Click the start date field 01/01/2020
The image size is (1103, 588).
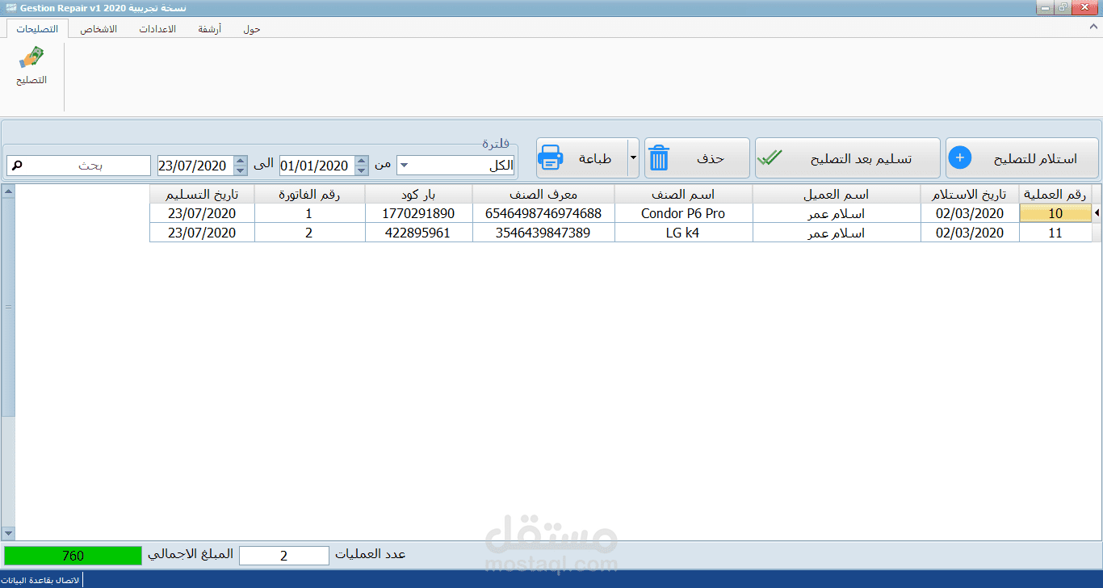(x=317, y=166)
